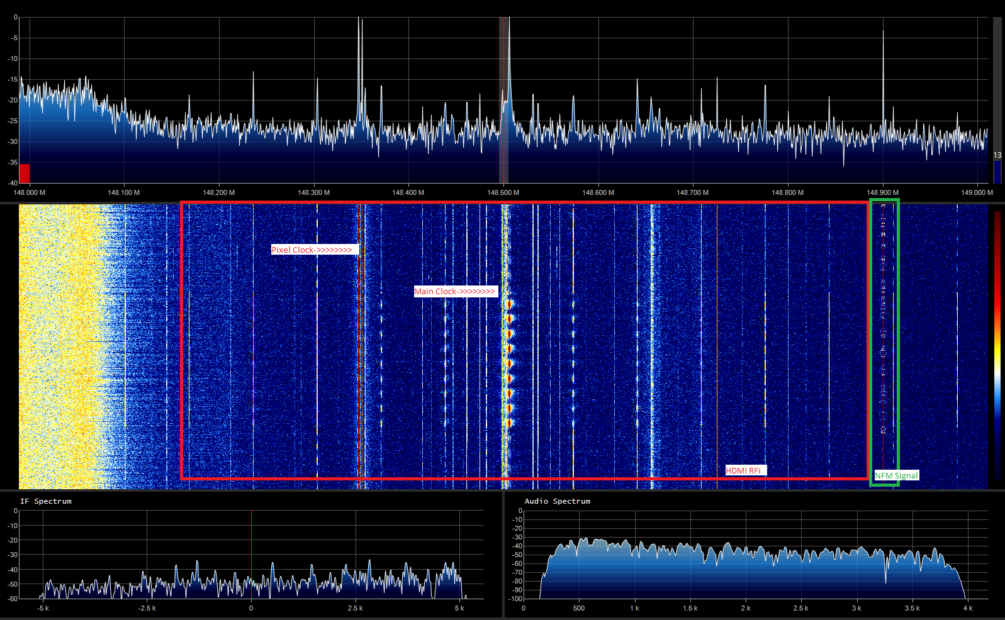Click the Audio Spectrum panel title
1005x620 pixels.
click(558, 501)
